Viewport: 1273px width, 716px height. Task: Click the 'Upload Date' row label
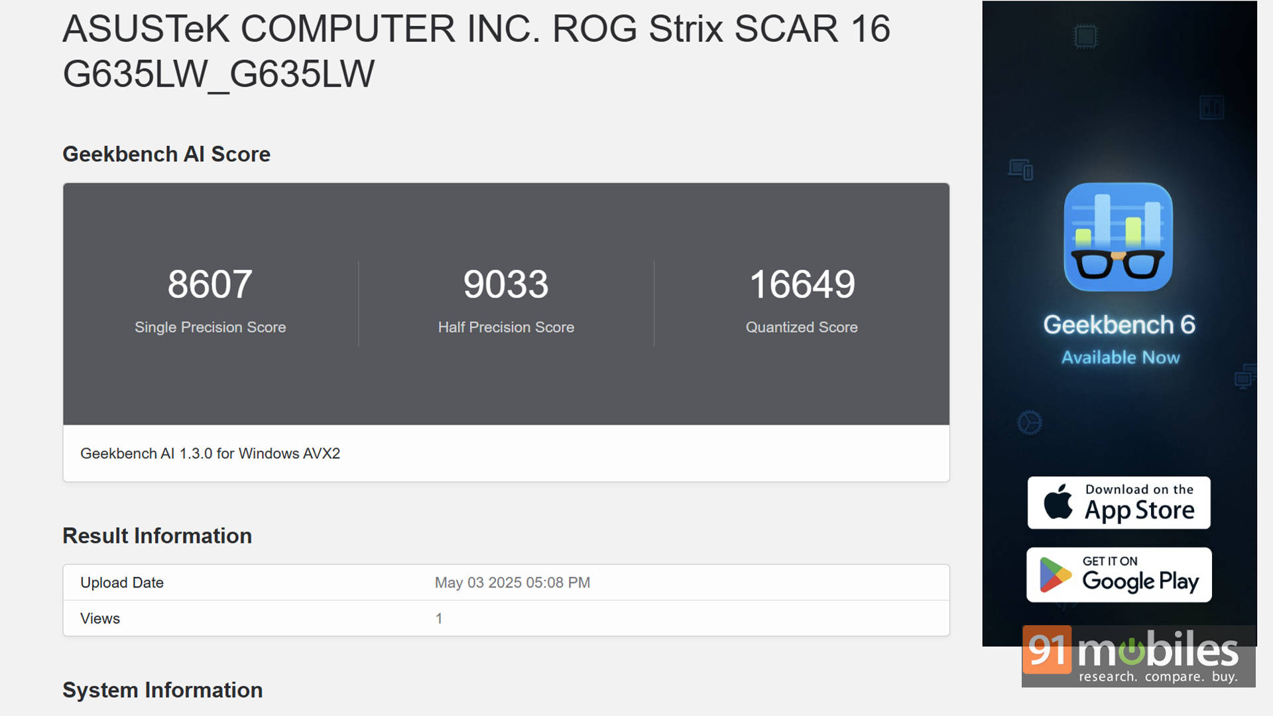point(122,582)
